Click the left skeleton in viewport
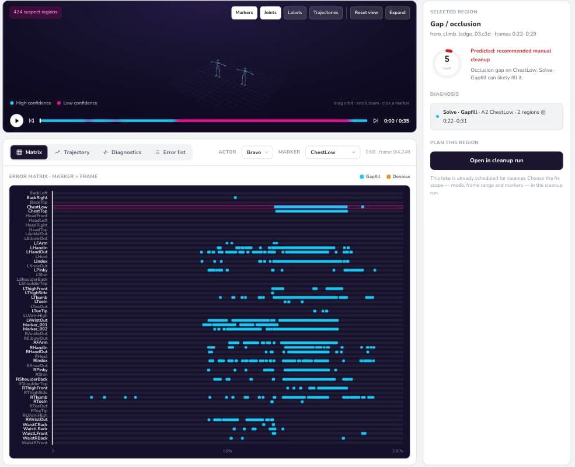The width and height of the screenshot is (575, 467). click(218, 68)
